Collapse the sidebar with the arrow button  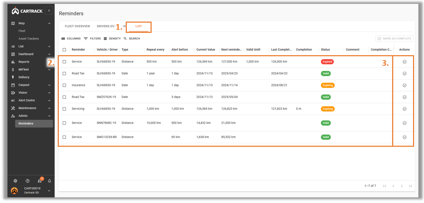[49, 11]
